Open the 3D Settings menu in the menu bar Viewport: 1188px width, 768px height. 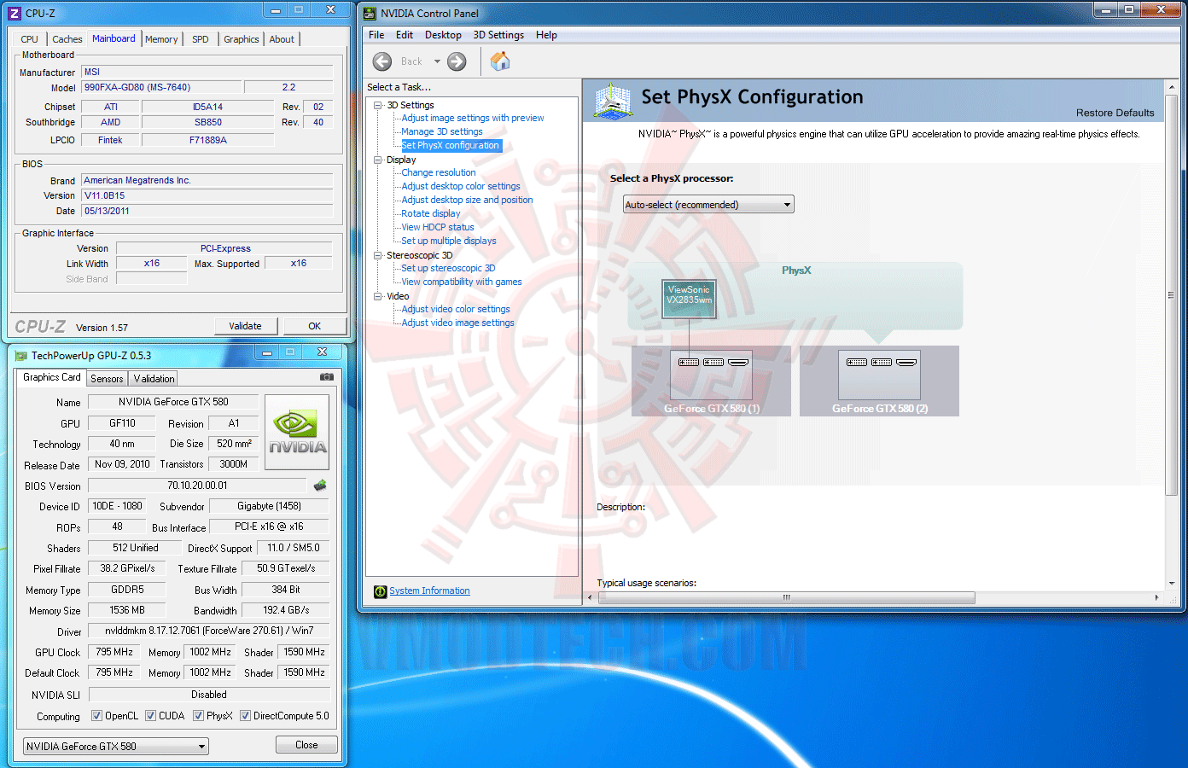[x=498, y=35]
